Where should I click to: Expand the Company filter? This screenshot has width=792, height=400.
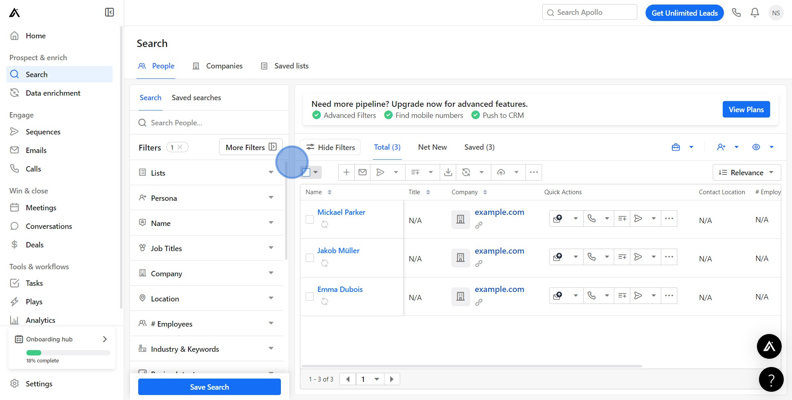click(207, 273)
